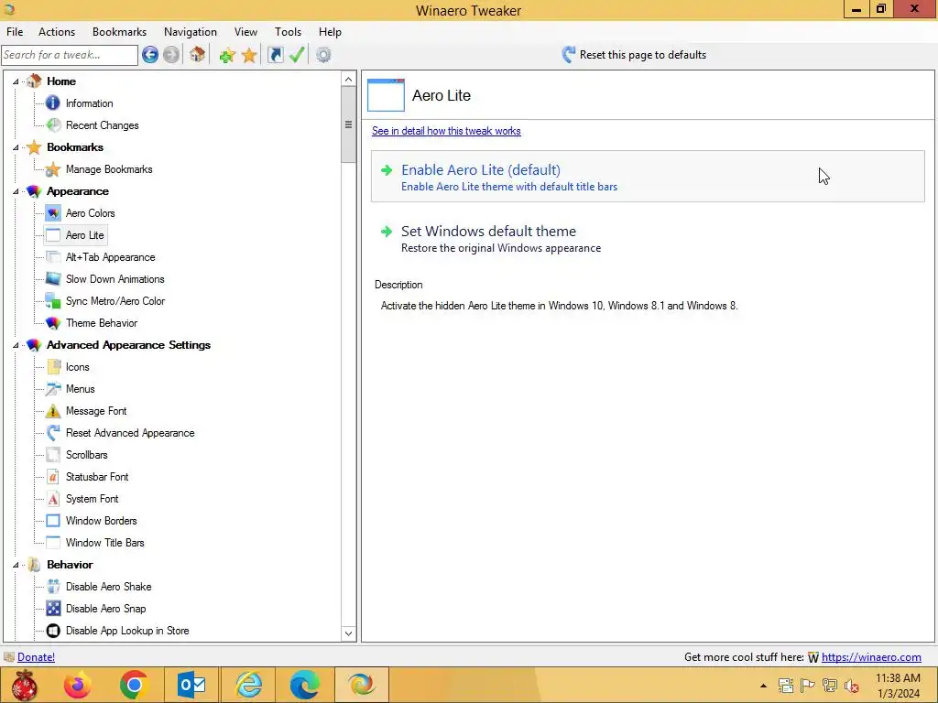Viewport: 938px width, 703px height.
Task: Click the export shortcut arrow toolbar icon
Action: [275, 55]
